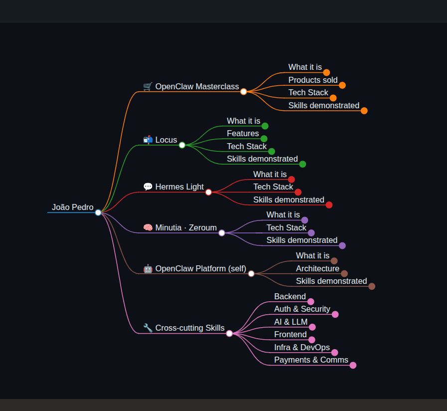This screenshot has height=411, width=447.
Task: Select the 'Hermes Light' node label
Action: point(179,187)
